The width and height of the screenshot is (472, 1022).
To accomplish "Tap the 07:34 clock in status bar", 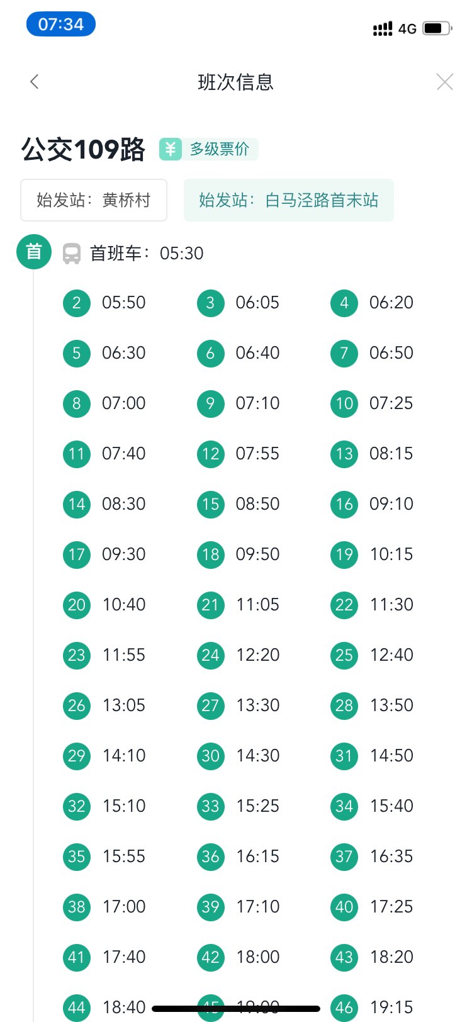I will [60, 25].
